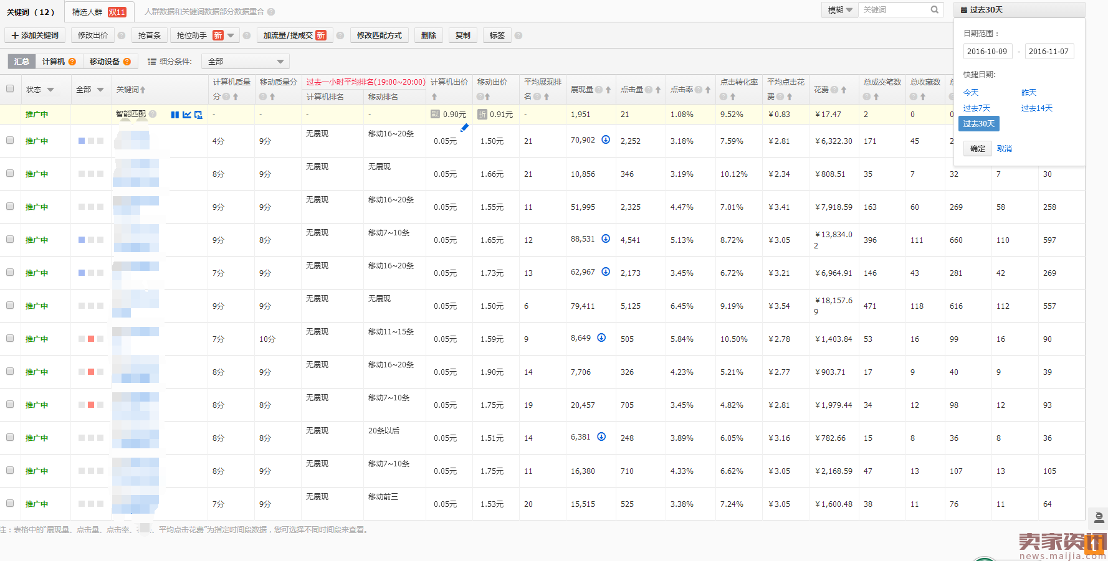This screenshot has width=1108, height=561.
Task: Sort by 展现量 column arrow
Action: click(608, 90)
